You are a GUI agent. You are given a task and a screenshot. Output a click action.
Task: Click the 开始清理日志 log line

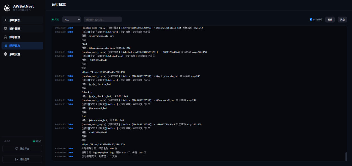99,148
